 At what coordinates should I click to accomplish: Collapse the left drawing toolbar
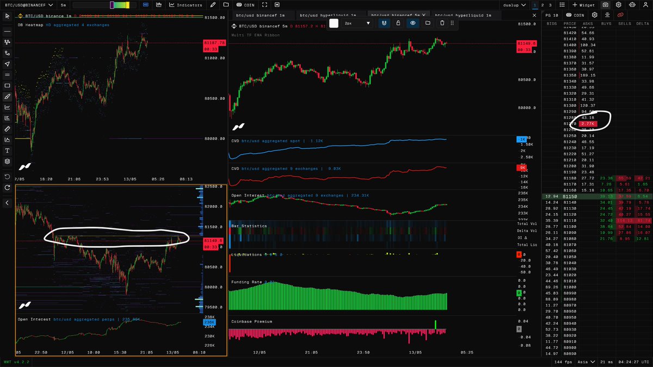(x=7, y=203)
